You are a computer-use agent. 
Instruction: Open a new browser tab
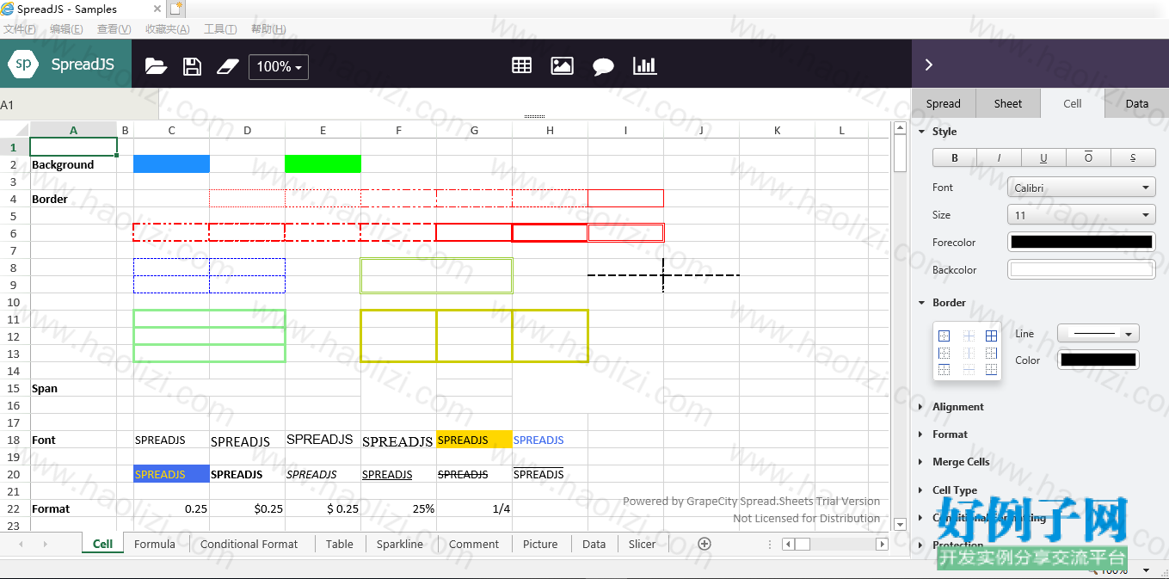176,9
